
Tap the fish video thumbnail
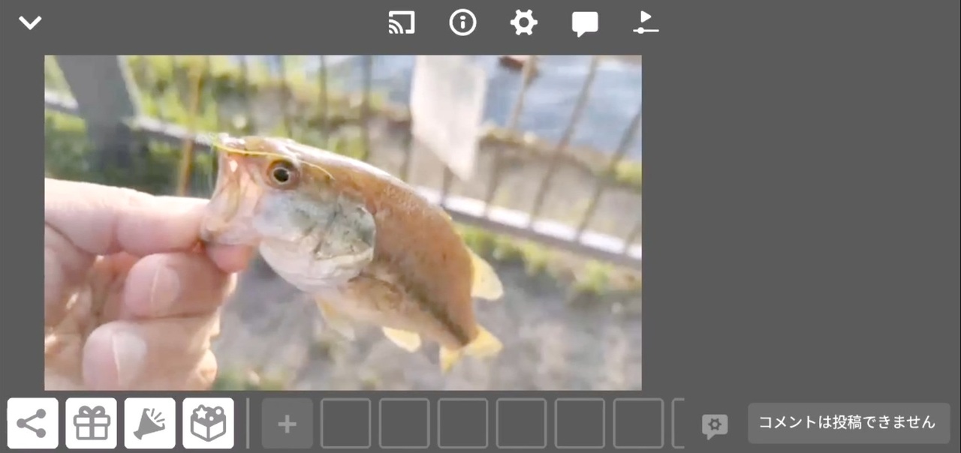[343, 223]
